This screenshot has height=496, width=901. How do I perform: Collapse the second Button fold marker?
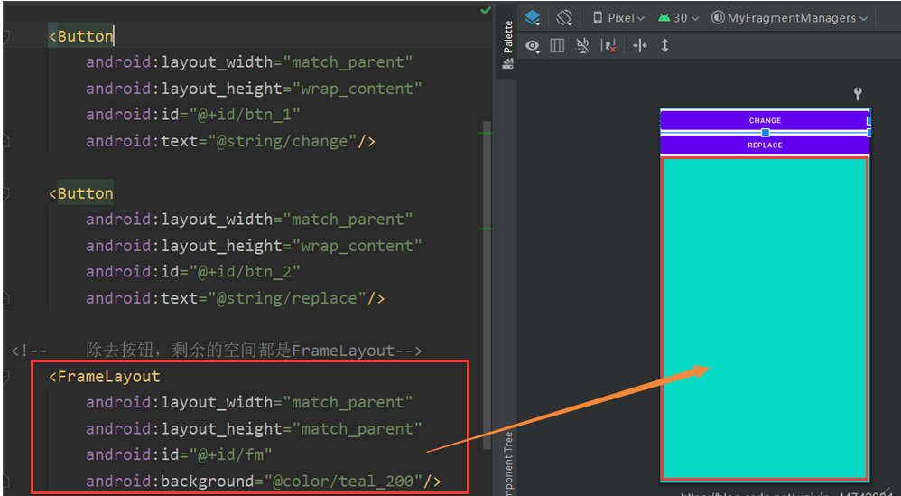tap(5, 195)
